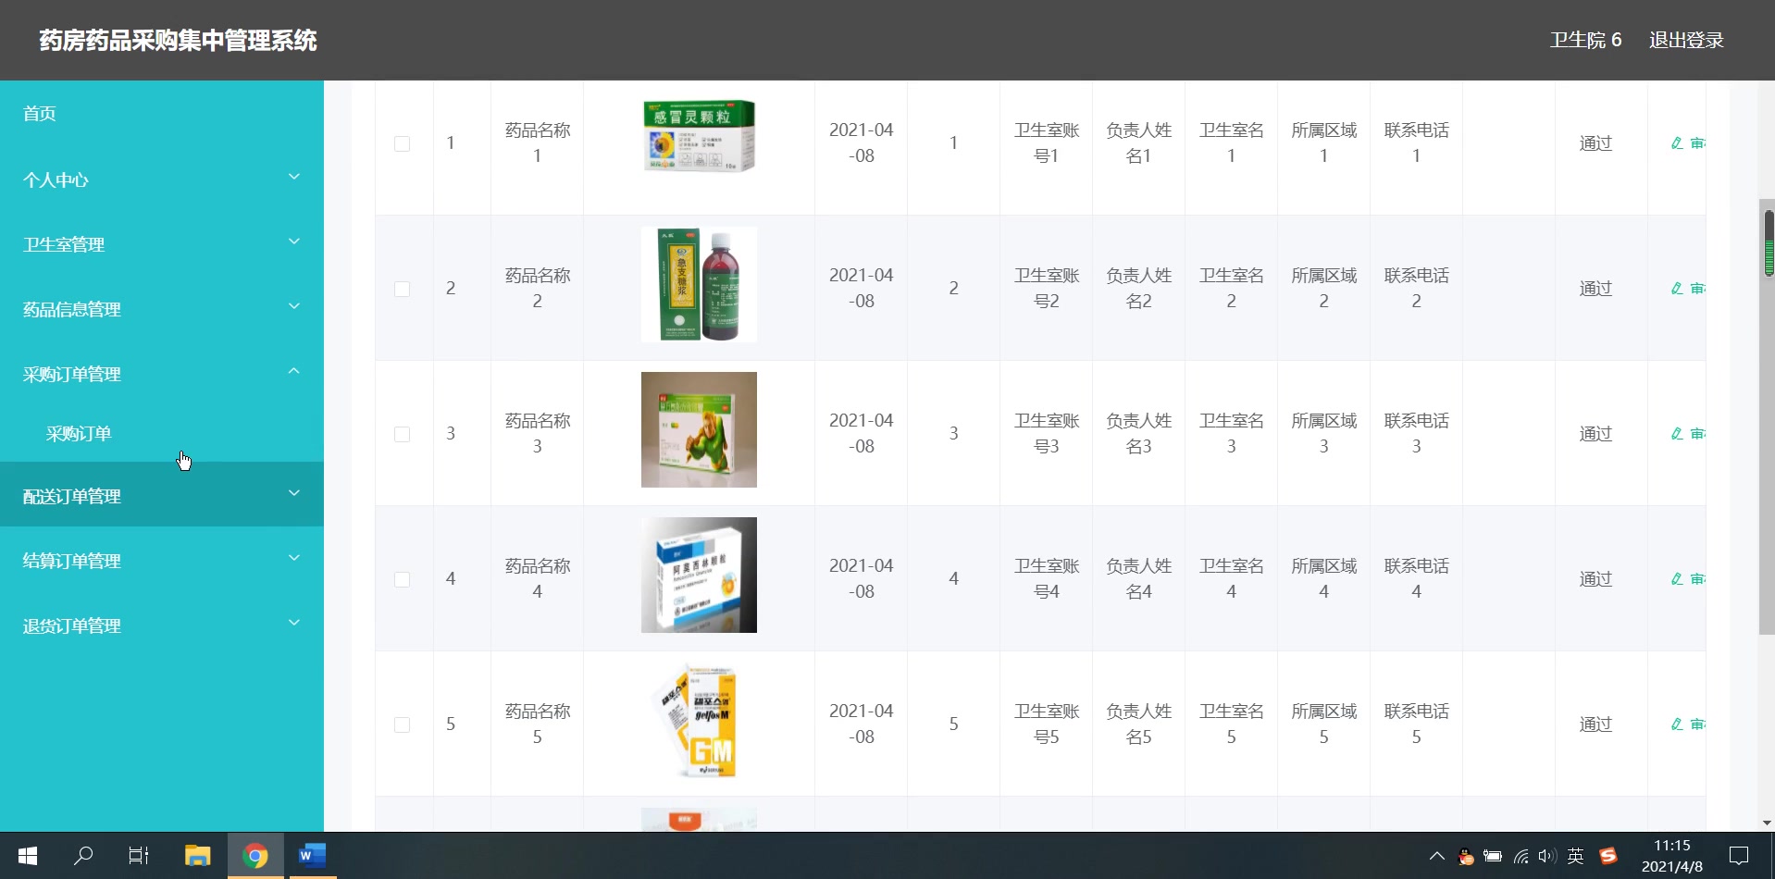Expand the 退货订单管理 menu chevron

click(x=294, y=623)
